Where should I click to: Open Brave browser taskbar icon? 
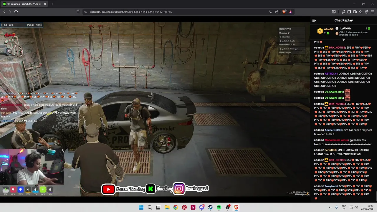coord(236,207)
